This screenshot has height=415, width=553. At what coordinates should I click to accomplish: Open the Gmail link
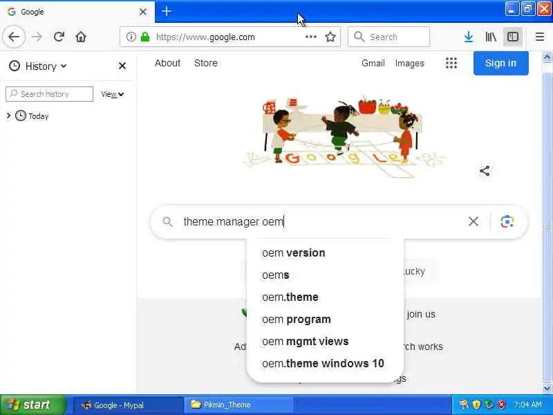tap(373, 63)
